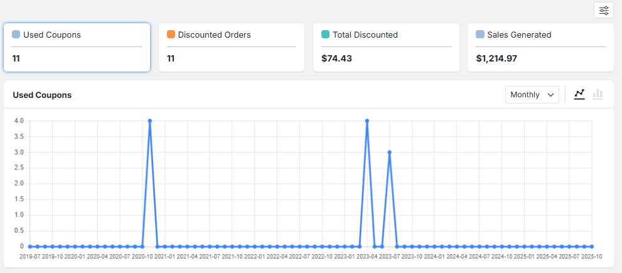Viewport: 622px width, 273px height.
Task: Switch to line chart view
Action: pos(579,94)
